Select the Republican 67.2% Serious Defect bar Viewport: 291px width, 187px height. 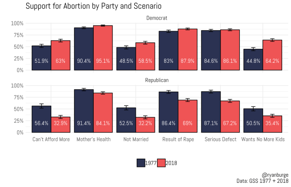pyautogui.click(x=230, y=116)
